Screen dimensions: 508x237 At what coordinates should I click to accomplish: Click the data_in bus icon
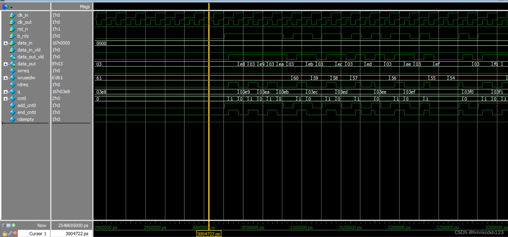coord(12,43)
